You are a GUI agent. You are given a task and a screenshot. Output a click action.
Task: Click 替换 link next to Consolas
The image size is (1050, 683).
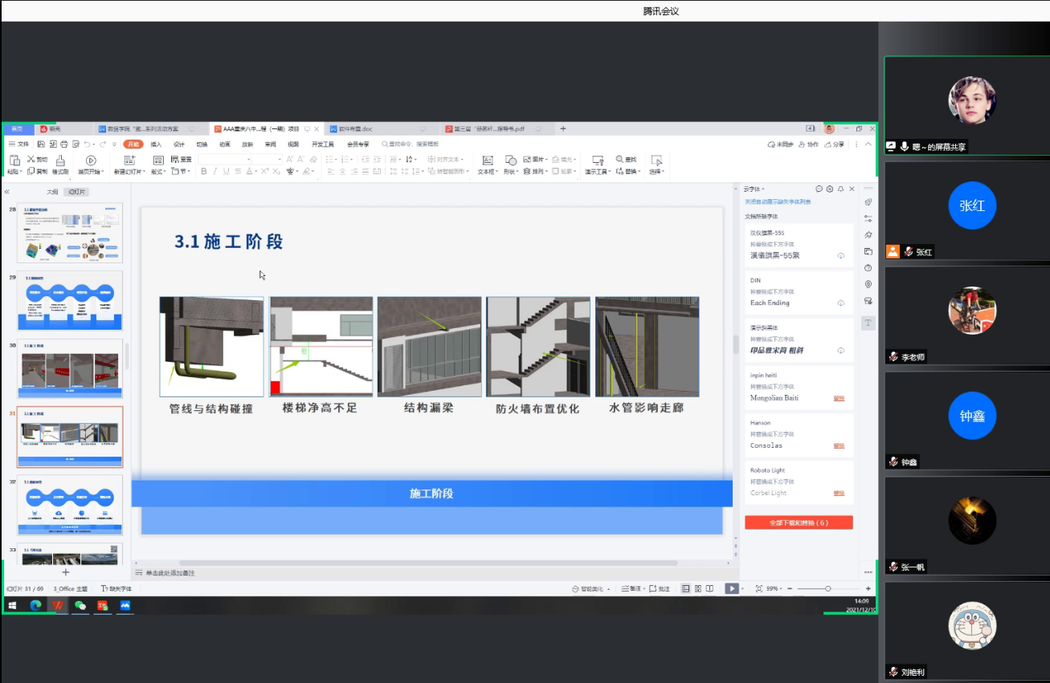839,445
